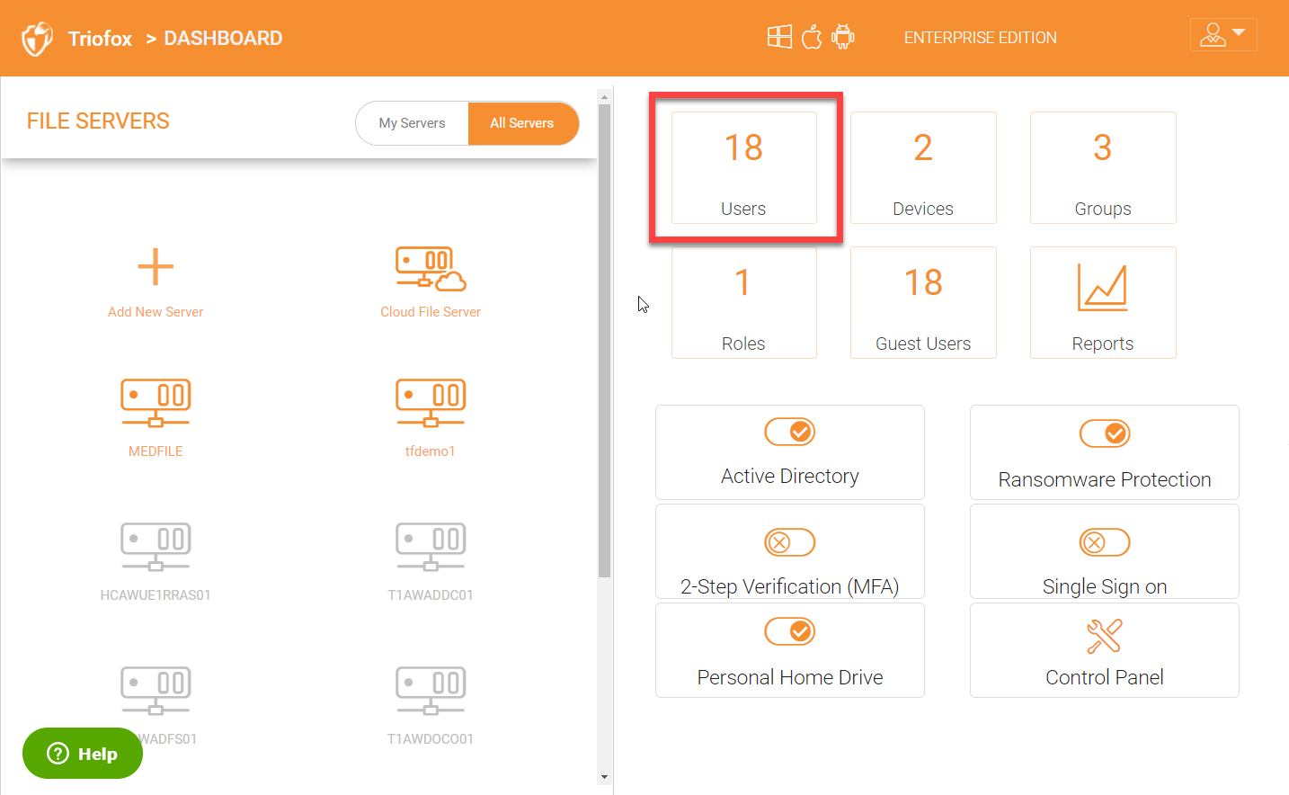
Task: Click the Add New Server label
Action: coord(156,312)
